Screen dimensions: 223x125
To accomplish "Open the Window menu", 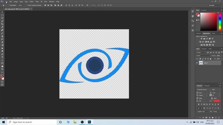I will pyautogui.click(x=52, y=1).
